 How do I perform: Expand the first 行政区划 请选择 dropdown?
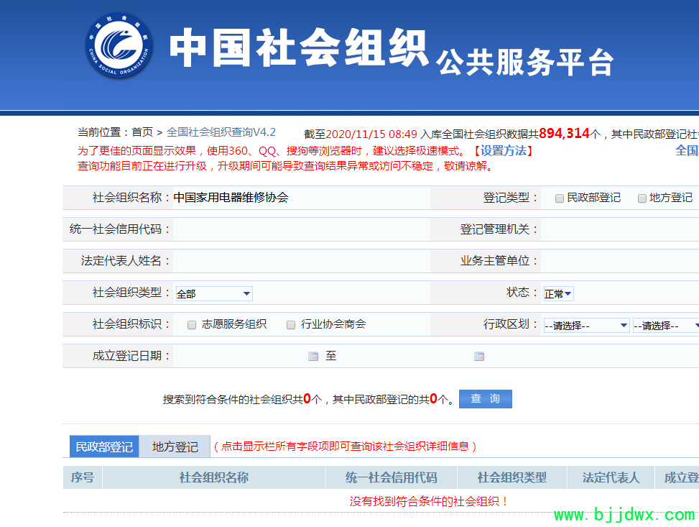coord(586,325)
